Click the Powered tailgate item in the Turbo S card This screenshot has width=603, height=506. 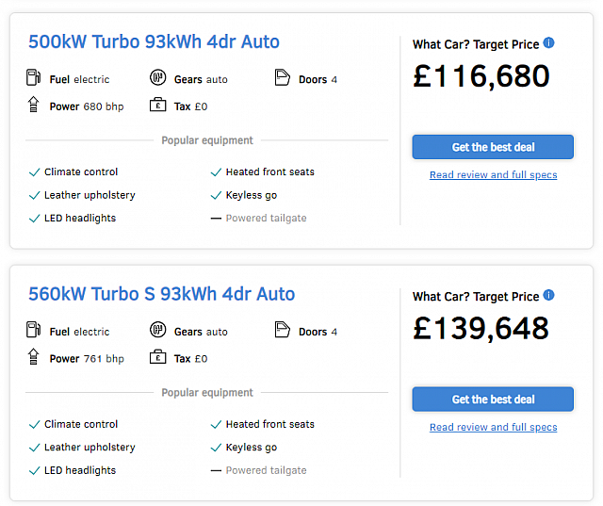[259, 470]
